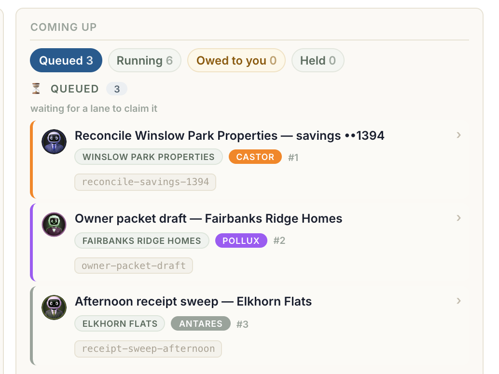Screen dimensions: 499x374
Task: Click the orange CASTOR lane badge
Action: click(x=255, y=157)
